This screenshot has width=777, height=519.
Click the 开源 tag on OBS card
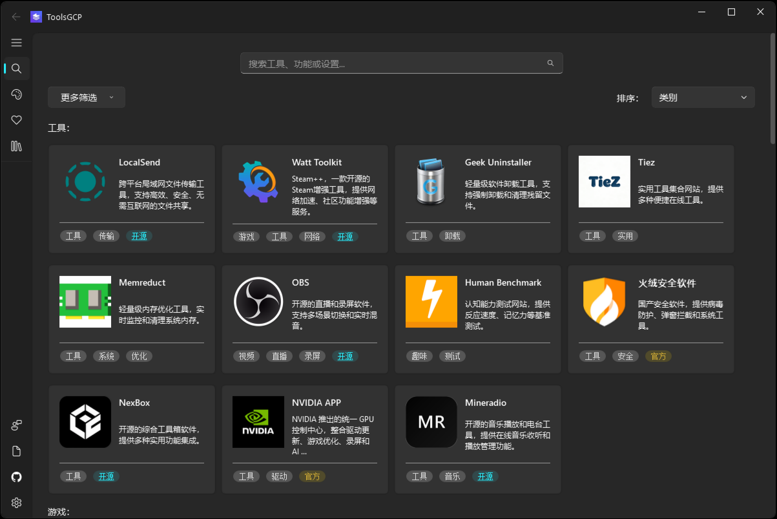346,356
